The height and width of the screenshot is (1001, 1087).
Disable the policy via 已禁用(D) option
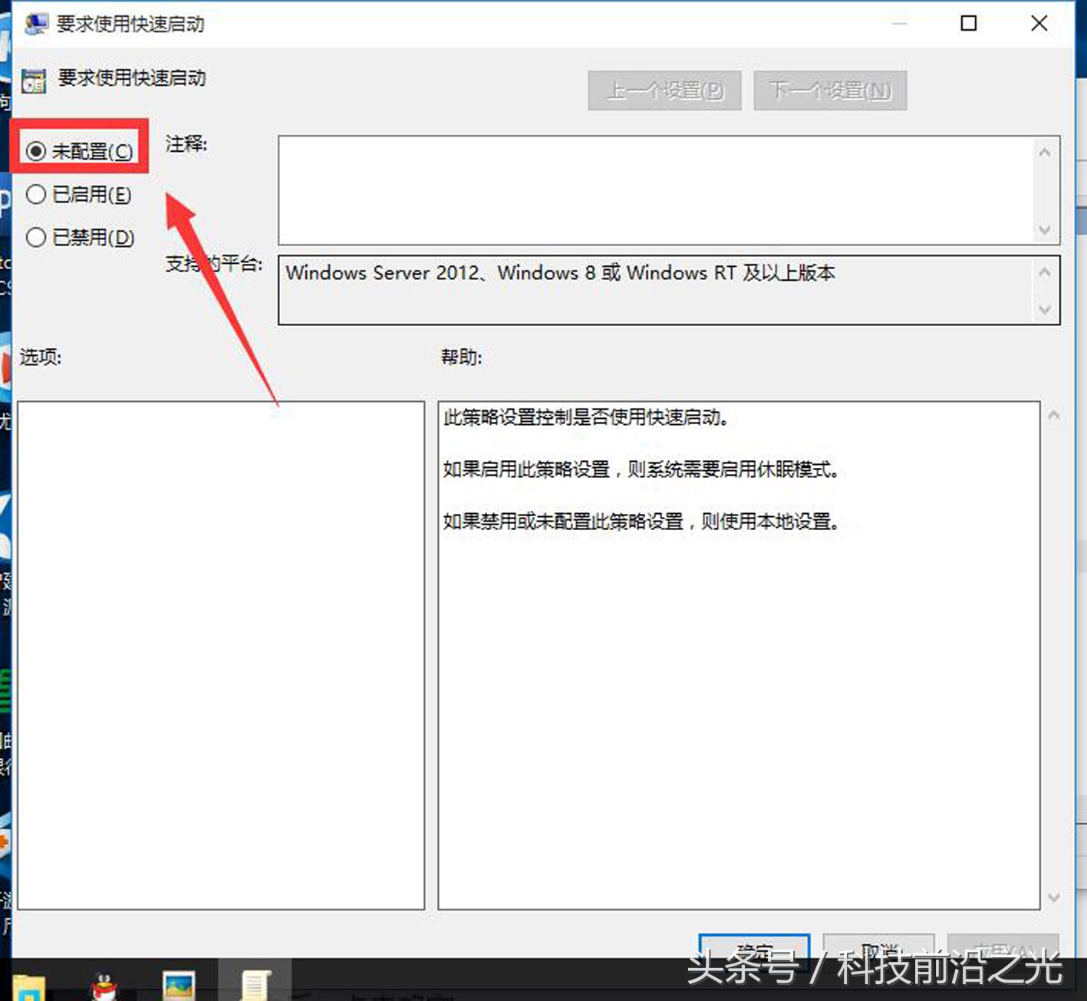click(36, 238)
